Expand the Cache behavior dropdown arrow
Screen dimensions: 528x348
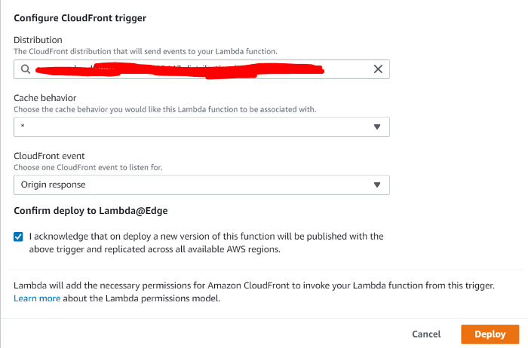377,127
